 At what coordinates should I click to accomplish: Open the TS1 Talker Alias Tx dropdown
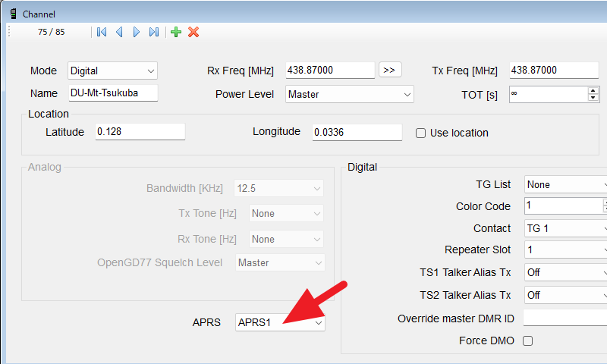(565, 272)
